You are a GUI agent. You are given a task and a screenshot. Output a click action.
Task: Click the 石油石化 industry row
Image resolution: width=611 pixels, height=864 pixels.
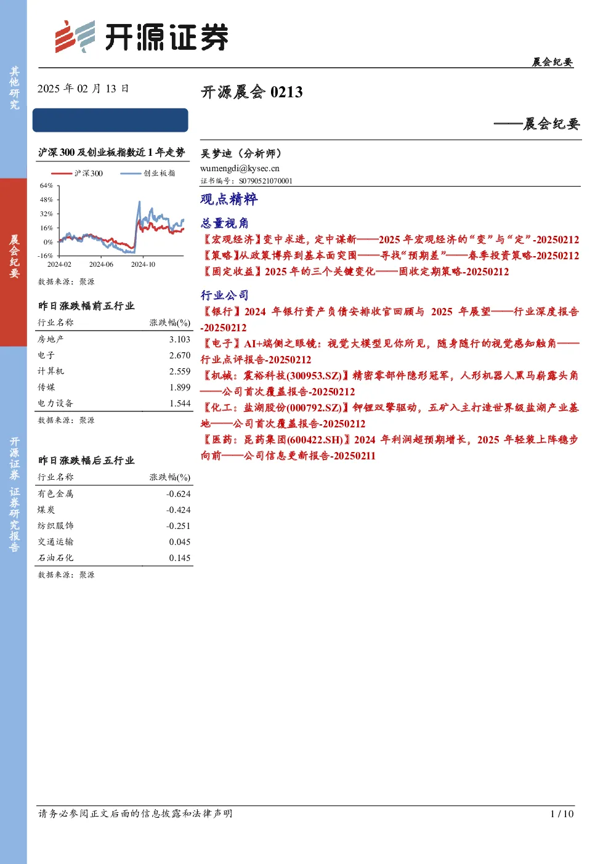pyautogui.click(x=115, y=558)
